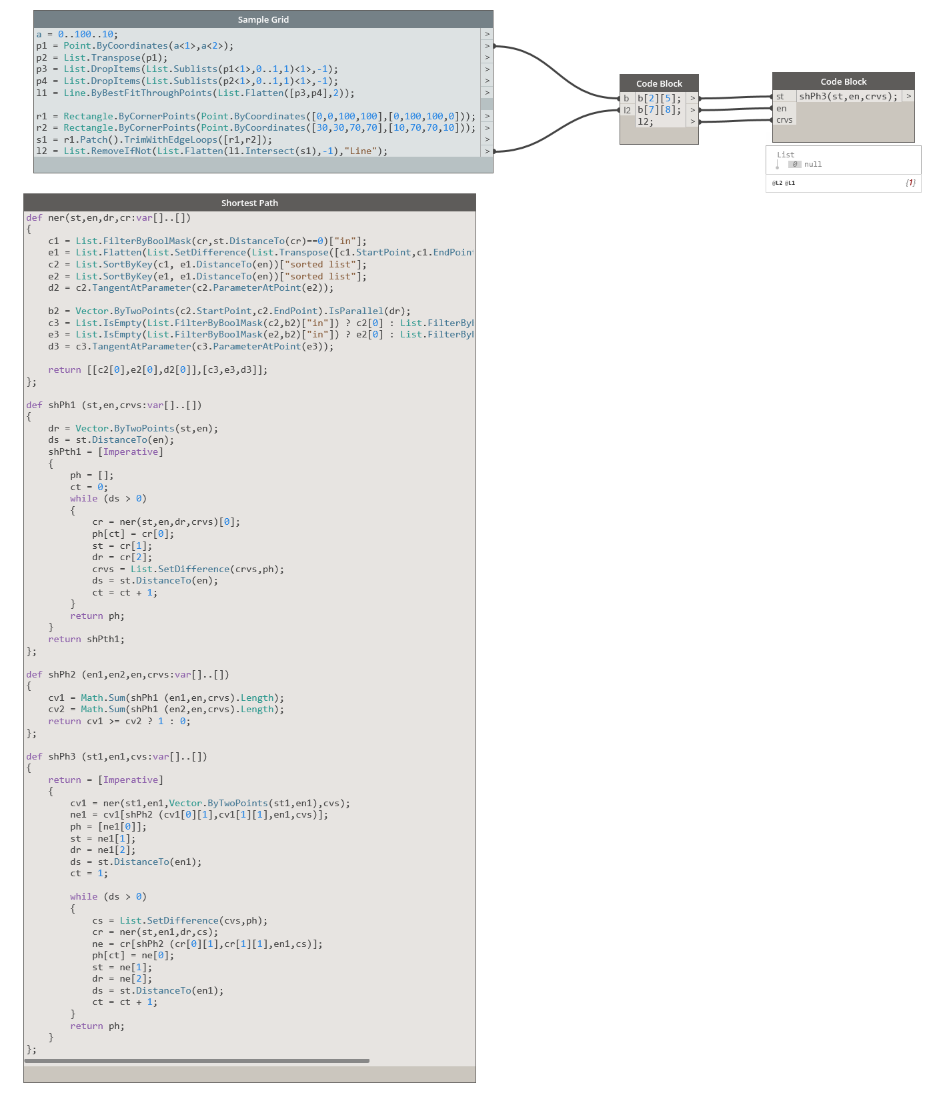Click the line starting 'b2 = Vector.ByTwoPoints'
Screen dimensions: 939x1111
tap(229, 311)
